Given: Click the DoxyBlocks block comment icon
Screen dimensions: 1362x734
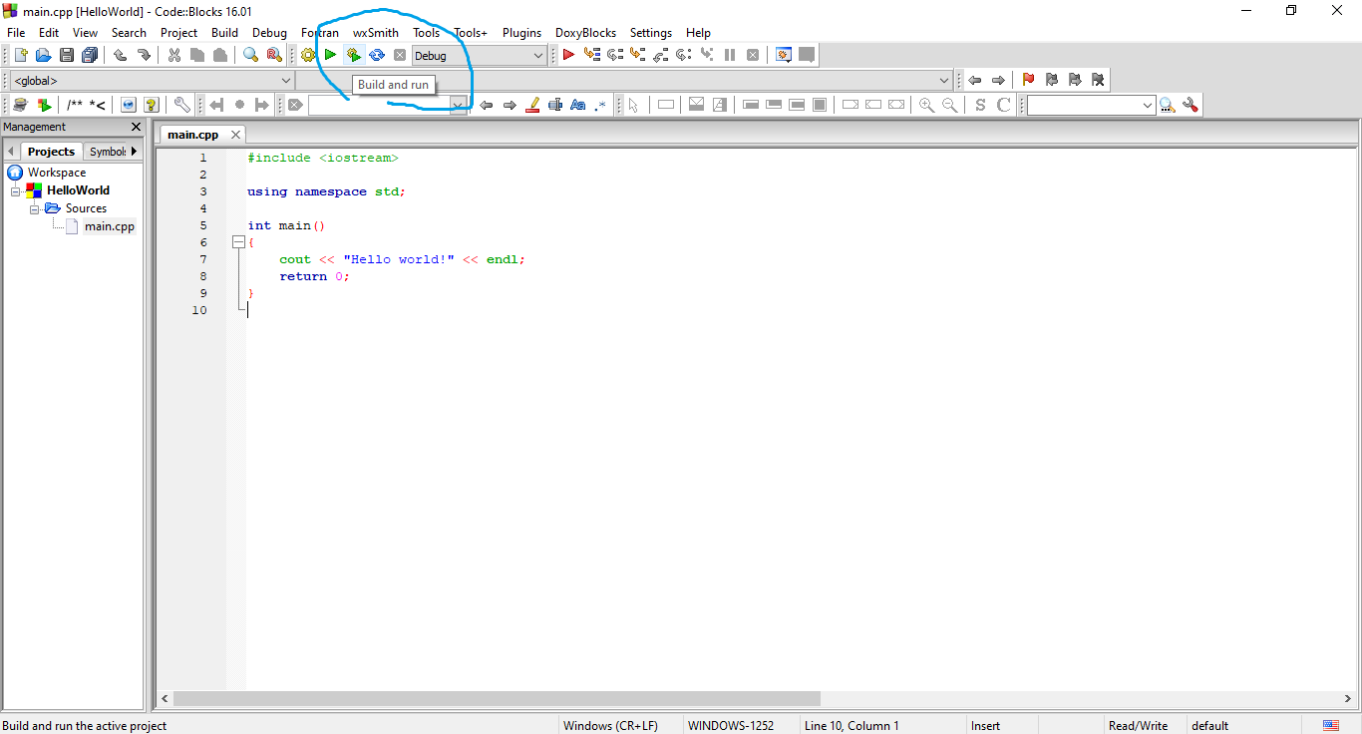Looking at the screenshot, I should [x=75, y=105].
